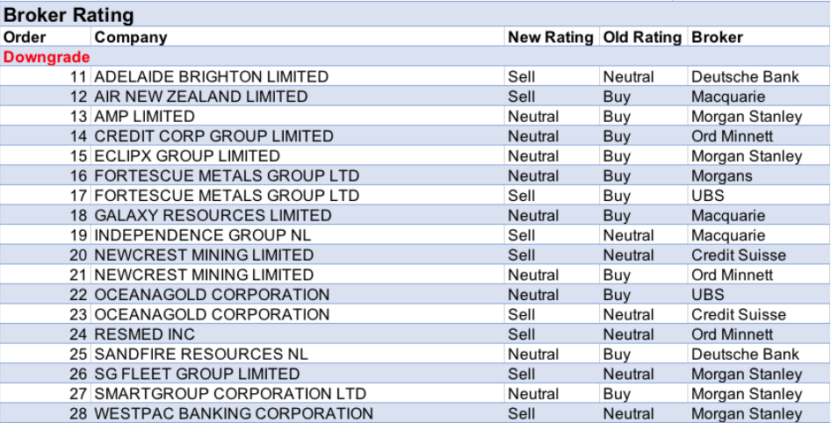Select the Broker column header

tap(717, 37)
